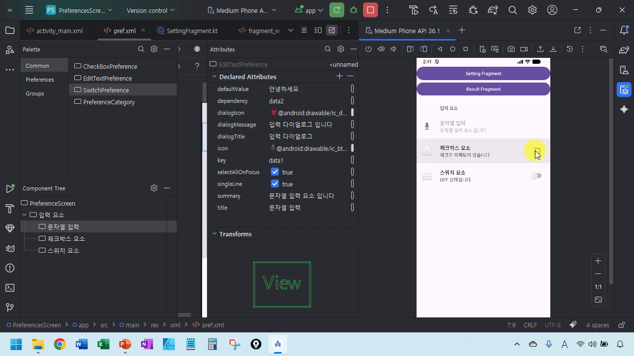Tap the emulator Back navigation icon
Screen dimensions: 634x356
point(439,49)
